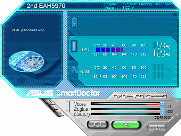Adjust the Memory clock slider handle
The image size is (181, 136).
(162, 114)
